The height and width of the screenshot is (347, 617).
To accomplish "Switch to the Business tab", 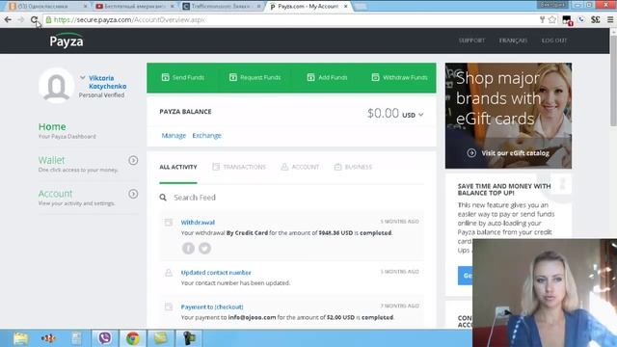I will click(353, 167).
